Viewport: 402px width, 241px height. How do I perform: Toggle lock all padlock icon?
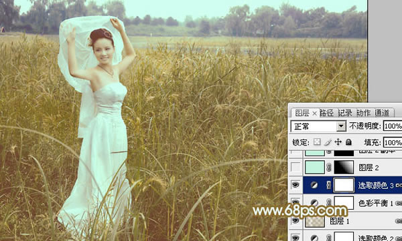(348, 142)
